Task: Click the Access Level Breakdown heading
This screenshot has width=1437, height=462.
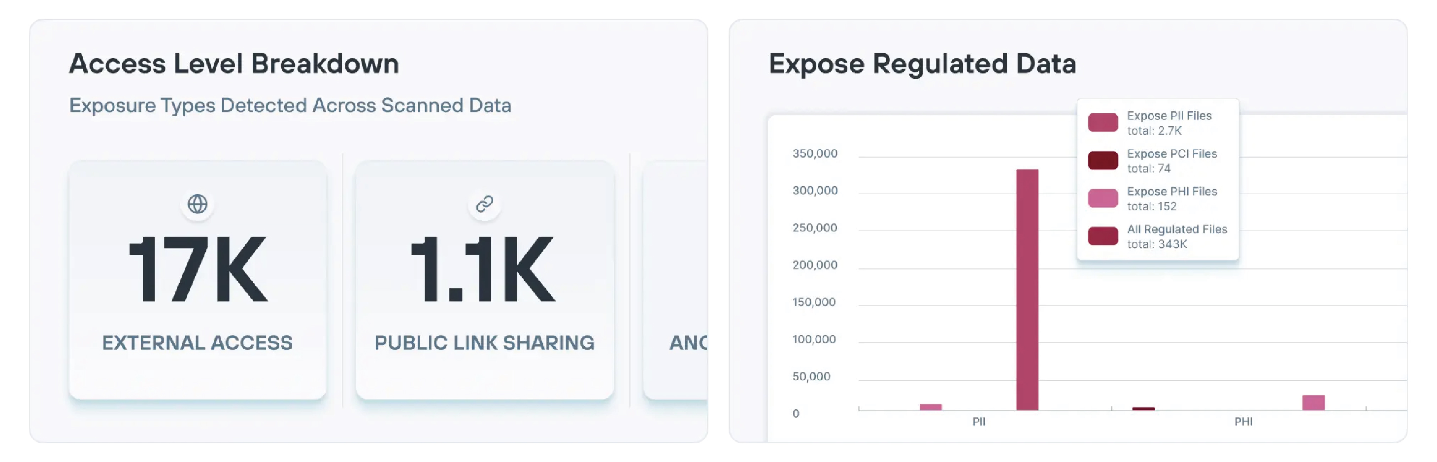Action: point(234,64)
